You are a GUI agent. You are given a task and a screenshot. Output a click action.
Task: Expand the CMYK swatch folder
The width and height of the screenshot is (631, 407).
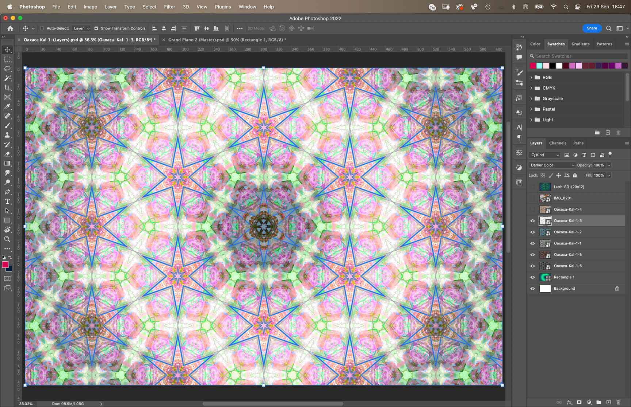pyautogui.click(x=531, y=88)
